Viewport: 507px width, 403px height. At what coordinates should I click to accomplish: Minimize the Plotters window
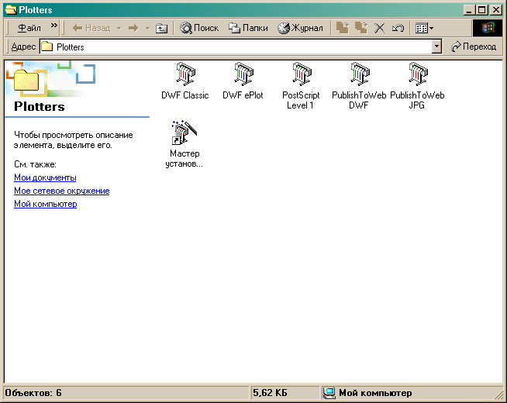tap(469, 10)
